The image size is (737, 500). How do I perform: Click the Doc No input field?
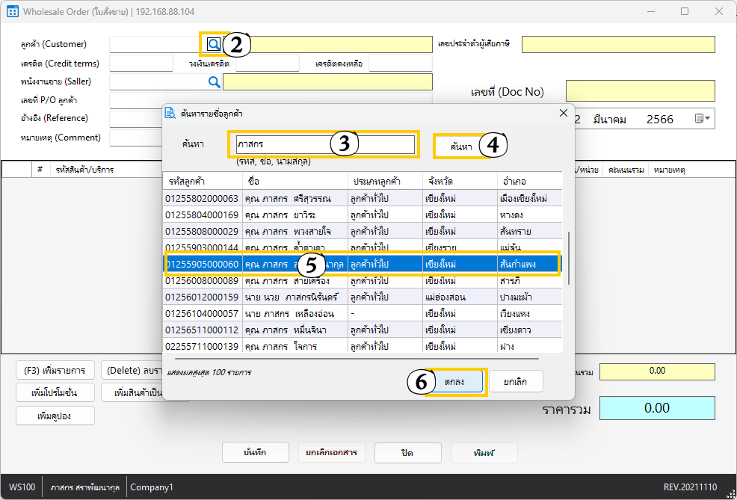pyautogui.click(x=640, y=91)
